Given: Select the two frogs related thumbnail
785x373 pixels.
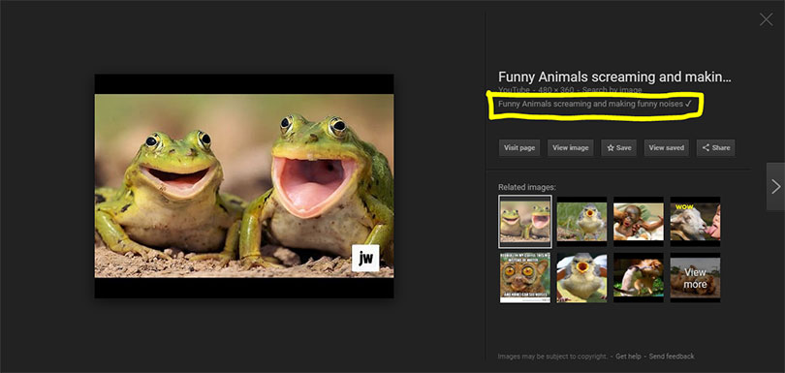Looking at the screenshot, I should coord(525,221).
